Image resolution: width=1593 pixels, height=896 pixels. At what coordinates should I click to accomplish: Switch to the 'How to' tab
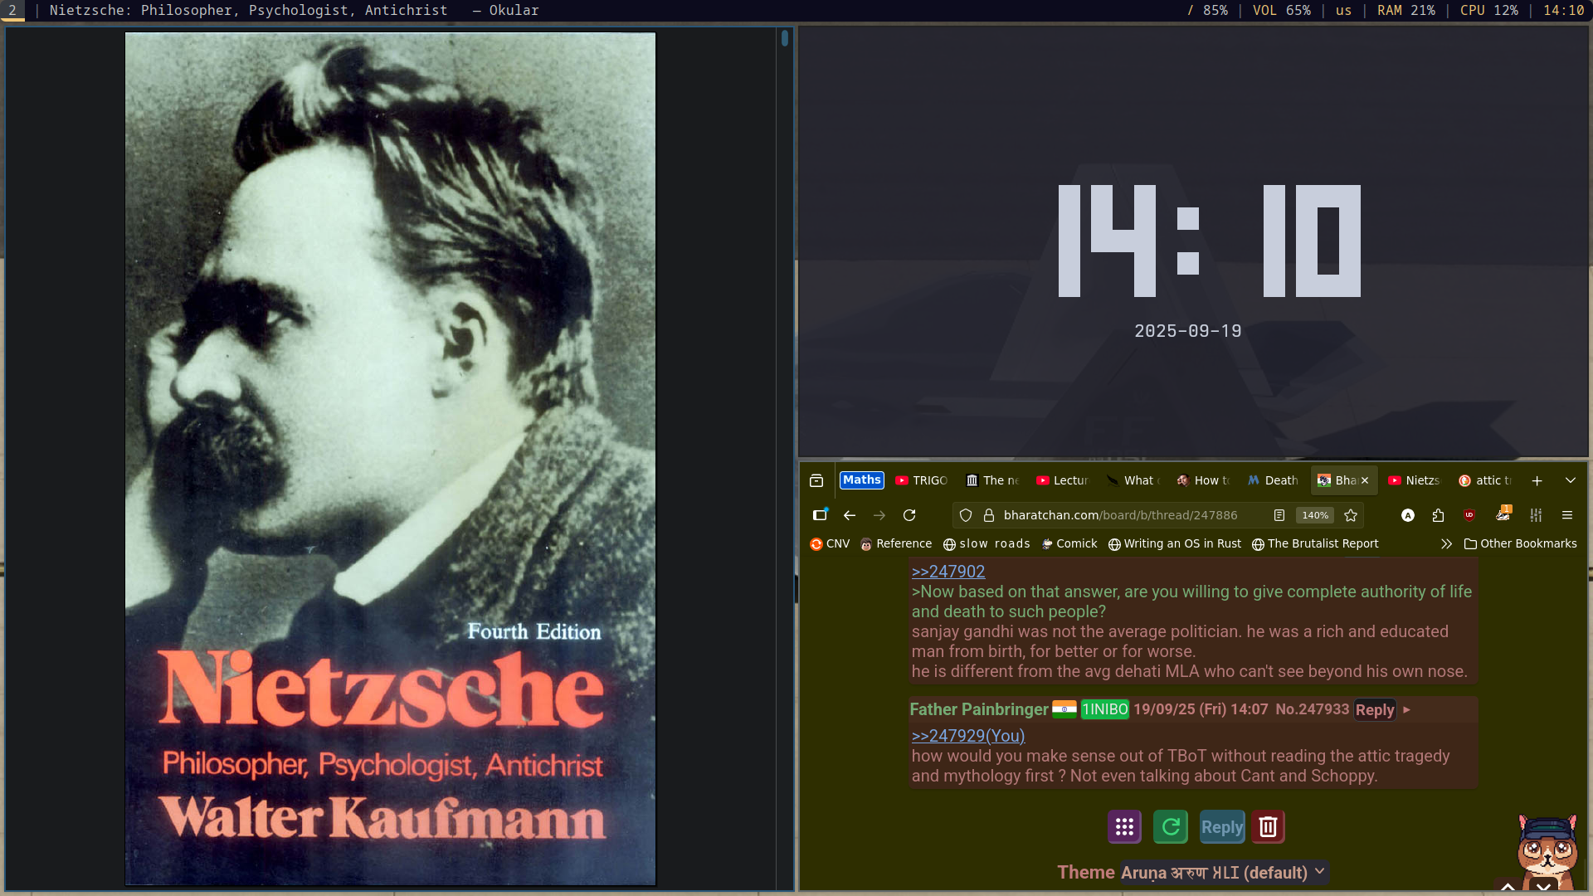pos(1204,480)
